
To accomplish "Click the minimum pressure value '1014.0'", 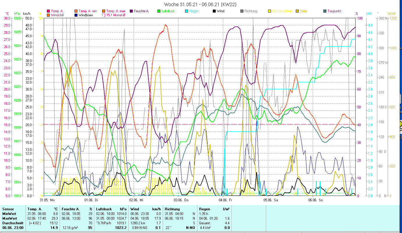I will tap(121, 214).
